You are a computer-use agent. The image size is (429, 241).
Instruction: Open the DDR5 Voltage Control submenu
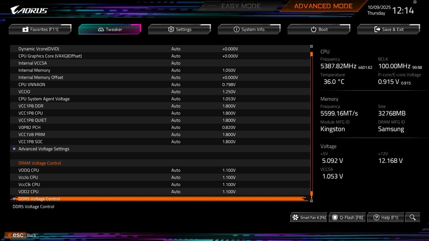39,198
